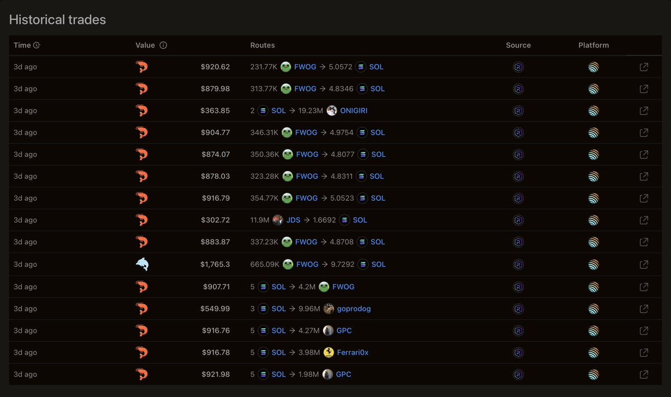Click the info icon next to Value

click(163, 45)
